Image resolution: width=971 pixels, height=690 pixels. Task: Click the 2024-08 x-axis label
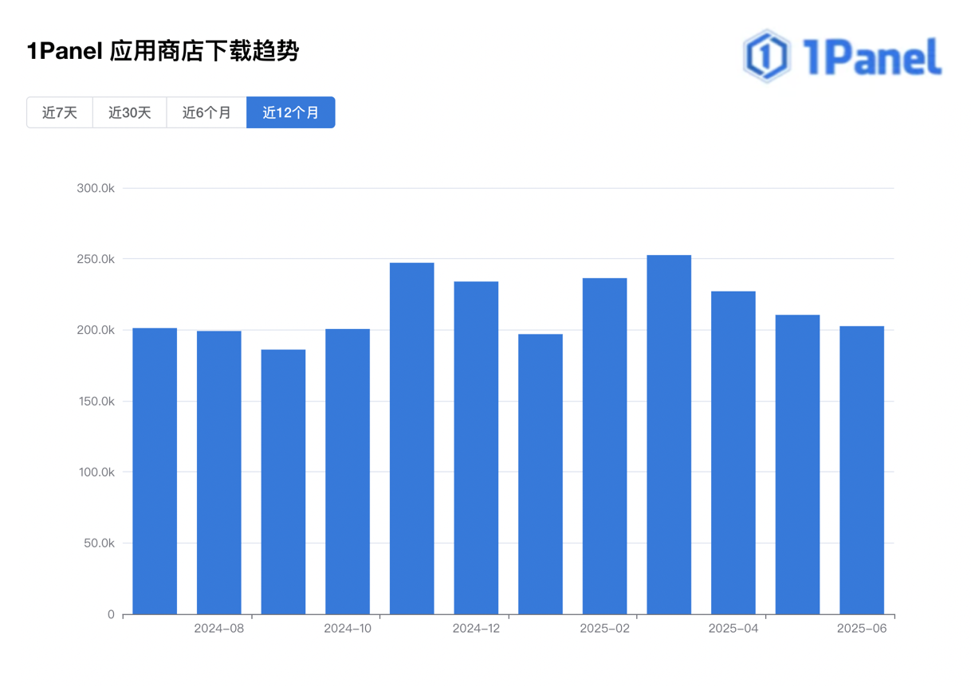coord(219,629)
